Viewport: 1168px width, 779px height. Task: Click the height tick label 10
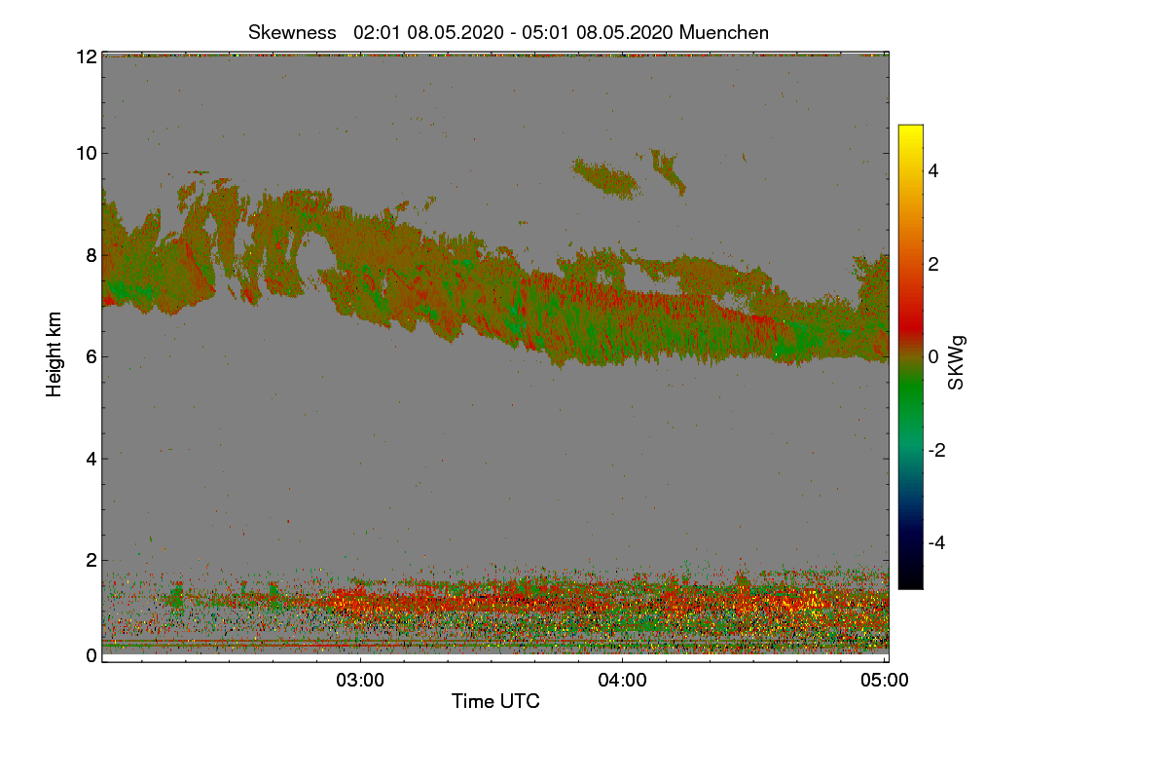(86, 153)
